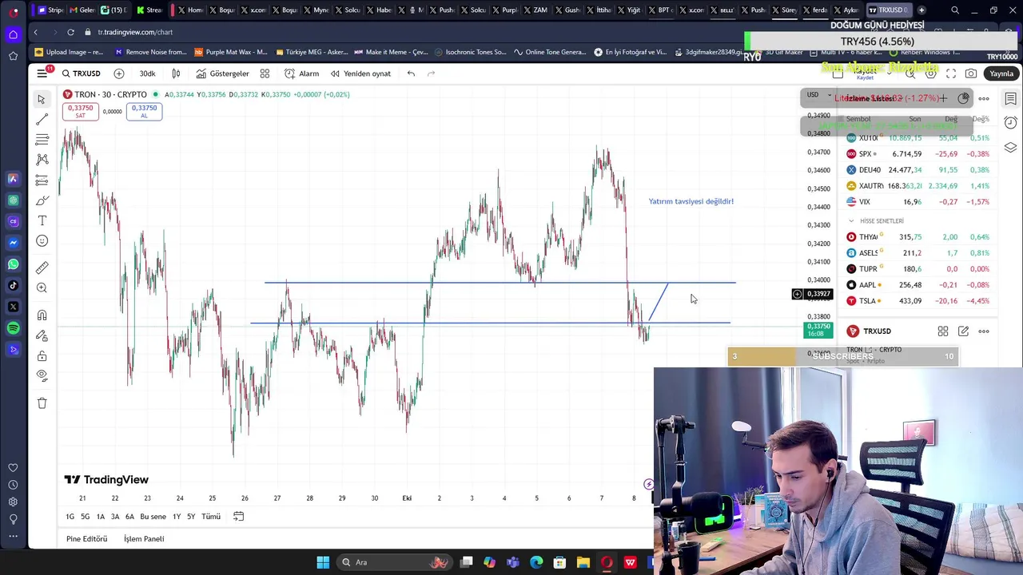Set chart range to 1A
This screenshot has width=1023, height=575.
point(100,517)
